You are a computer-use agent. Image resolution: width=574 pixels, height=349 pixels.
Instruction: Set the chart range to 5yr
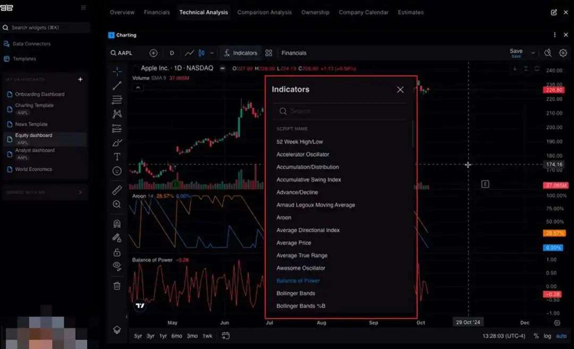pyautogui.click(x=138, y=336)
